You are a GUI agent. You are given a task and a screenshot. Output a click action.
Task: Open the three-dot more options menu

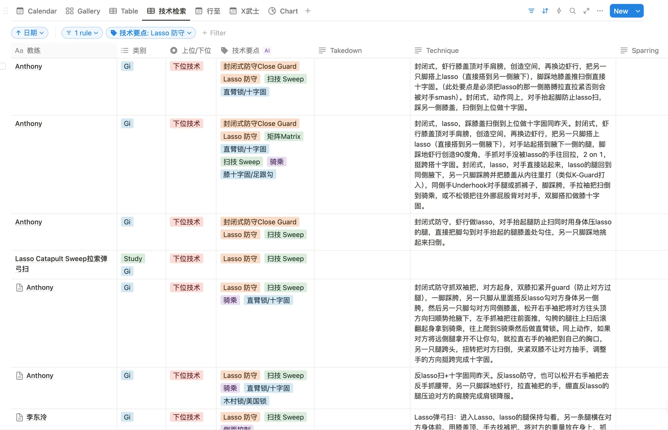click(x=600, y=11)
